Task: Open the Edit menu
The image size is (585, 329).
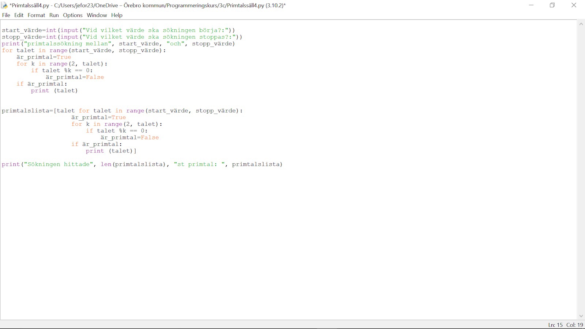Action: pos(19,15)
